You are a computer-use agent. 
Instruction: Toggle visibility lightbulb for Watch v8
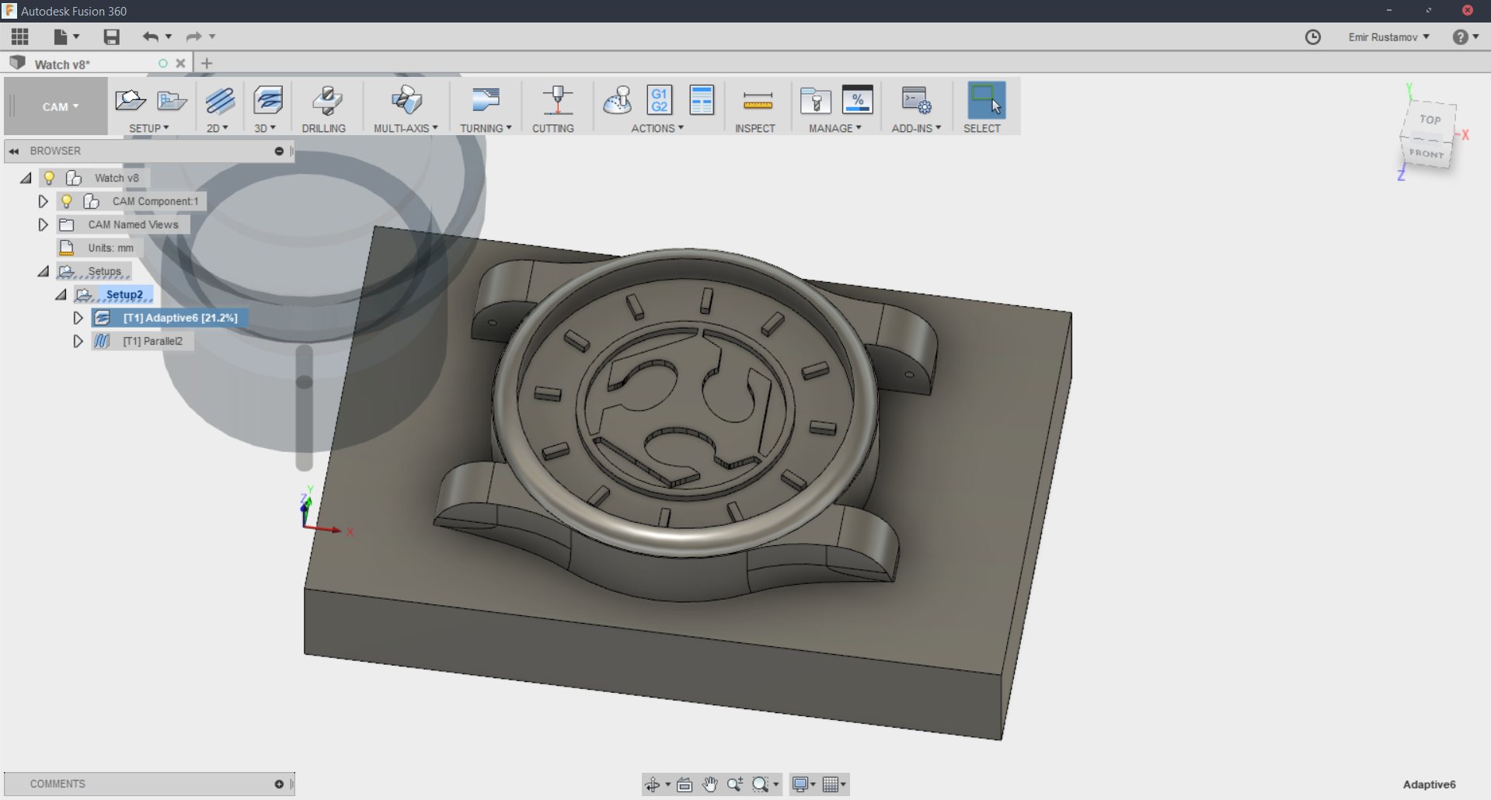coord(49,178)
